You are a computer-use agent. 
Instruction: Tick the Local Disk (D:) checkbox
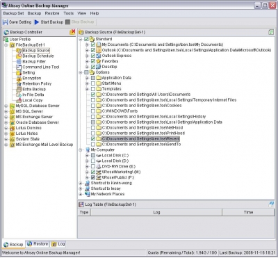93,161
